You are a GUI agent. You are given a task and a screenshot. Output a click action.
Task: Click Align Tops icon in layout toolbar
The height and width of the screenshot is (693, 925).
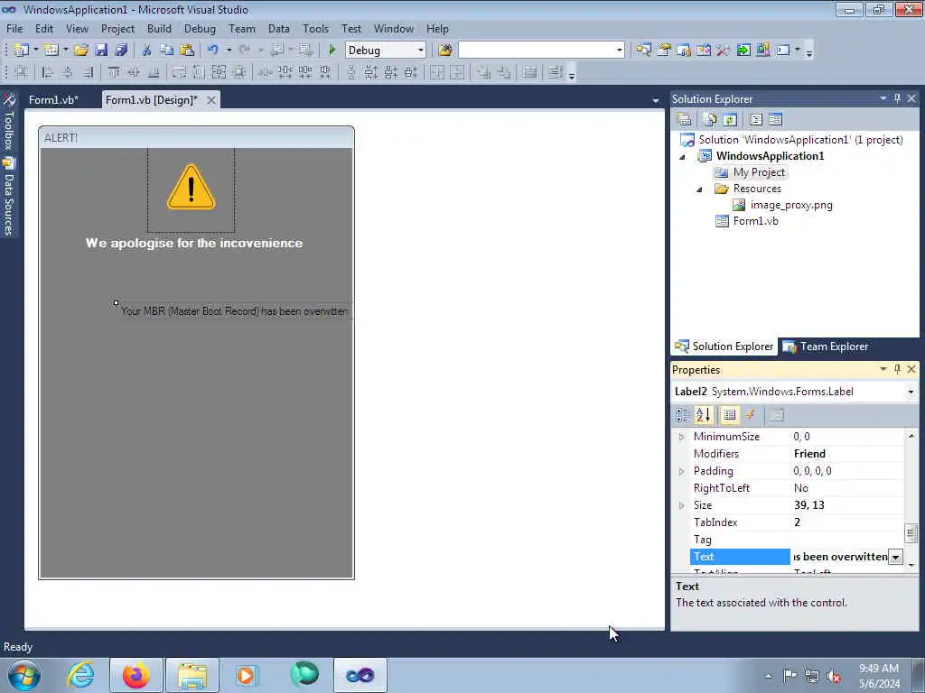(x=114, y=72)
